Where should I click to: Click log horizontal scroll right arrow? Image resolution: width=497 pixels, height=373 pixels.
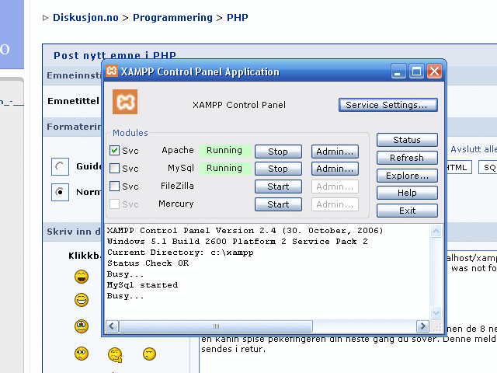point(422,326)
